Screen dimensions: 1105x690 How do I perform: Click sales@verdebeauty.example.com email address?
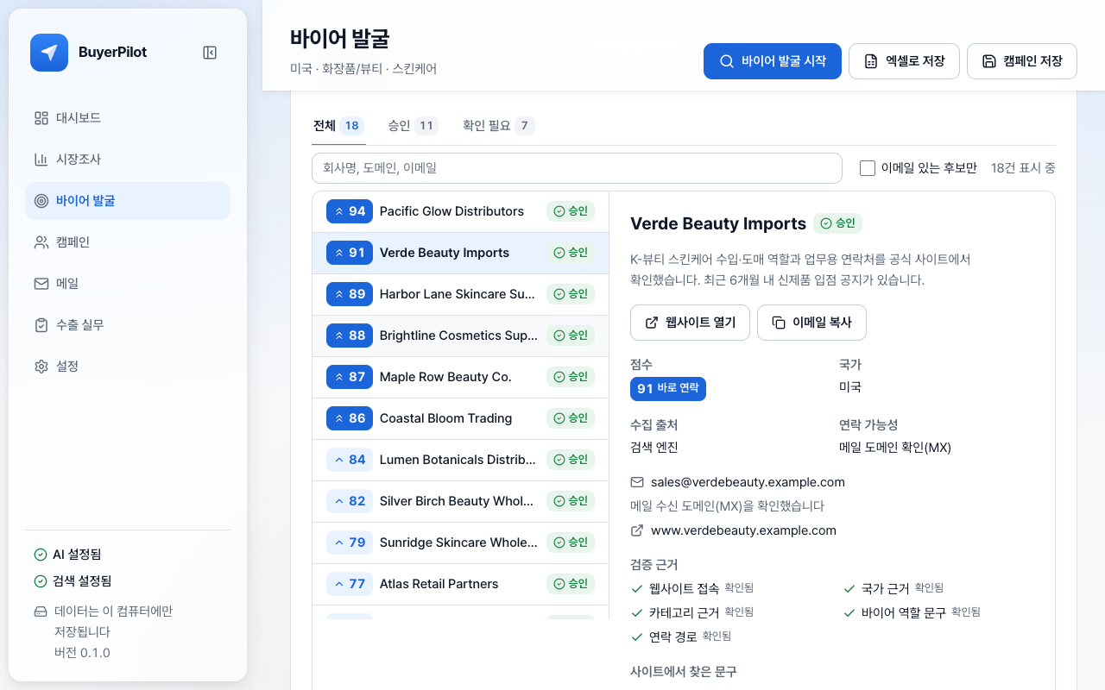click(748, 482)
